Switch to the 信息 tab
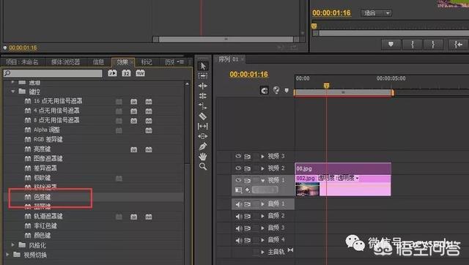This screenshot has width=469, height=265. point(98,61)
